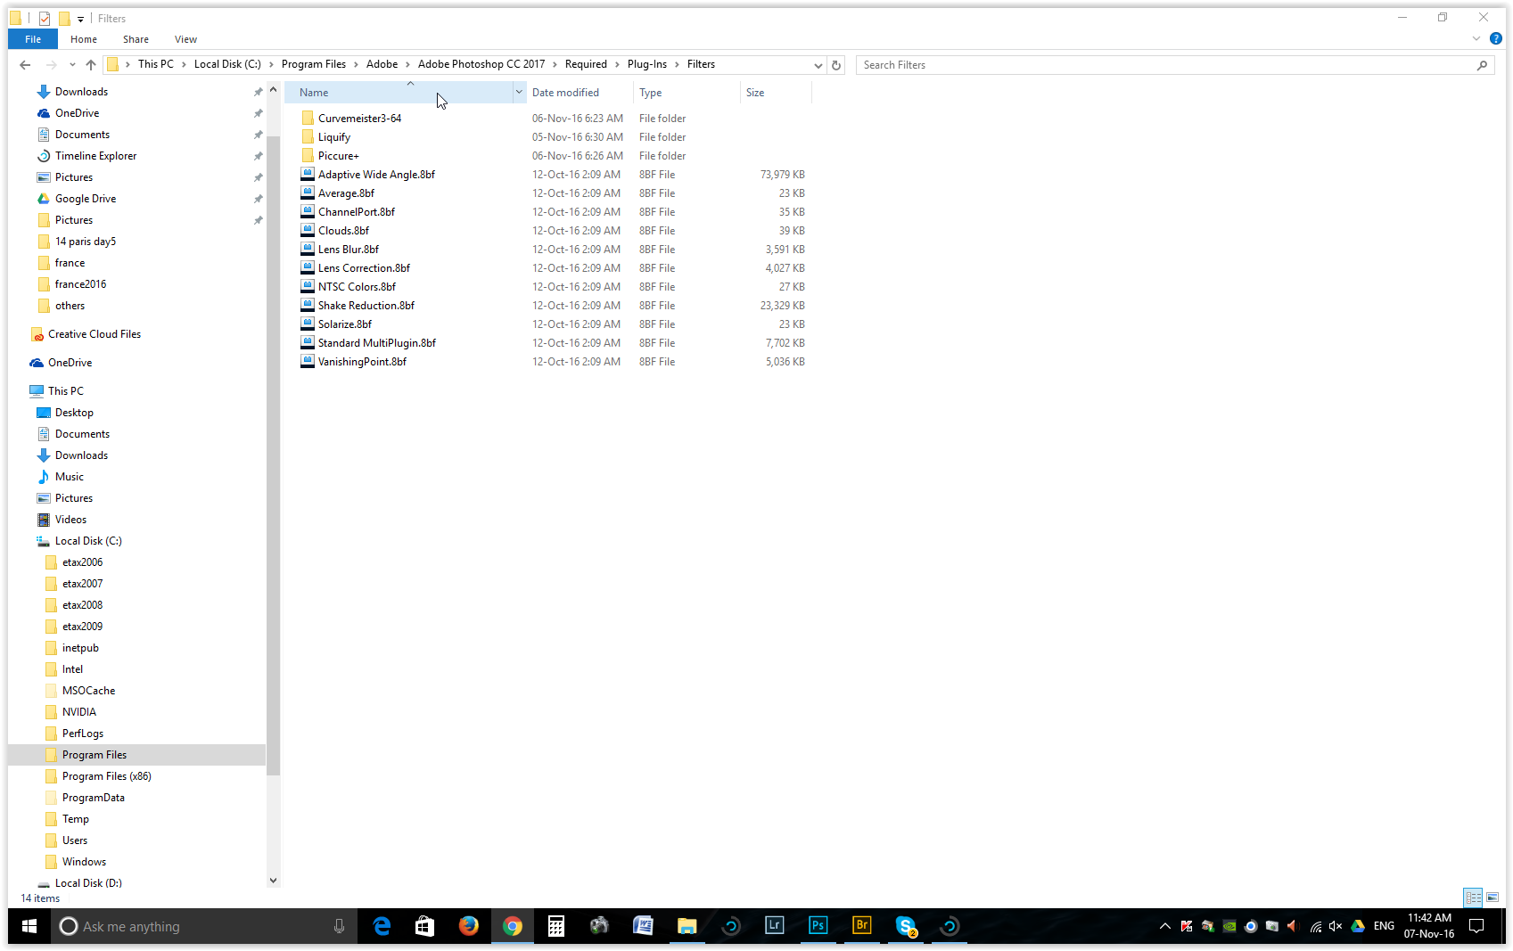Open the Help question mark icon
The height and width of the screenshot is (951, 1513).
1496,39
